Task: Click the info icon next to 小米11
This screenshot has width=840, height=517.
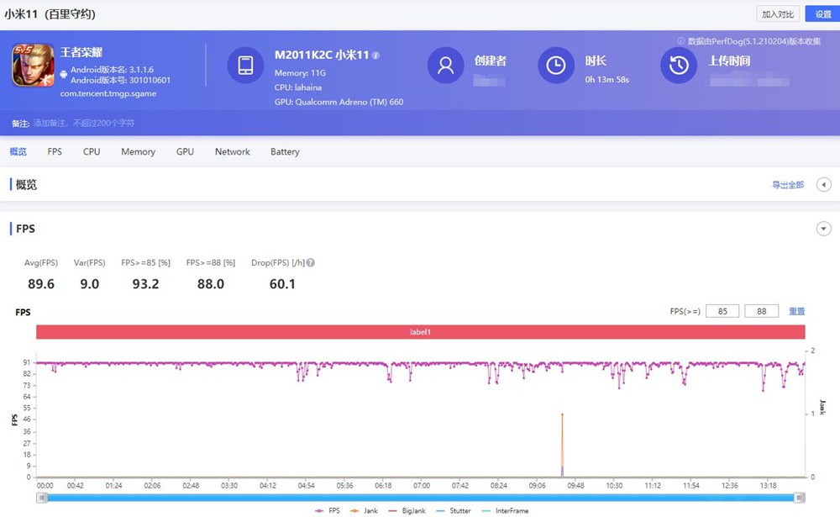Action: click(x=376, y=55)
